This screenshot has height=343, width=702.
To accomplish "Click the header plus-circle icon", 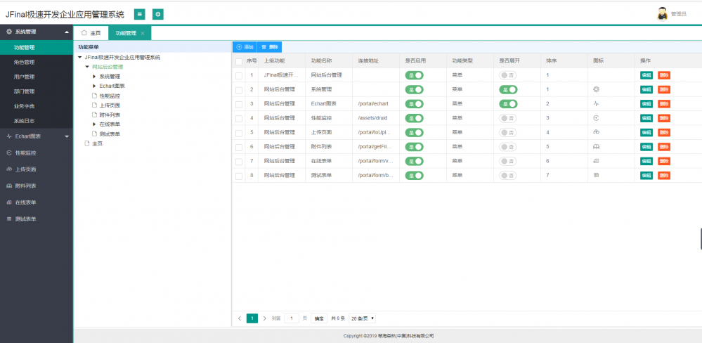I will pyautogui.click(x=157, y=14).
